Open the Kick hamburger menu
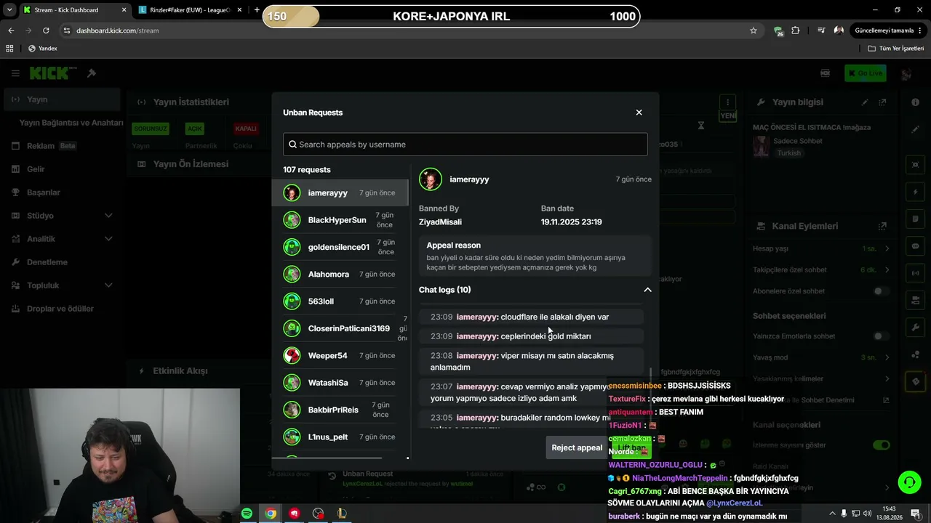Image resolution: width=931 pixels, height=523 pixels. pos(15,73)
